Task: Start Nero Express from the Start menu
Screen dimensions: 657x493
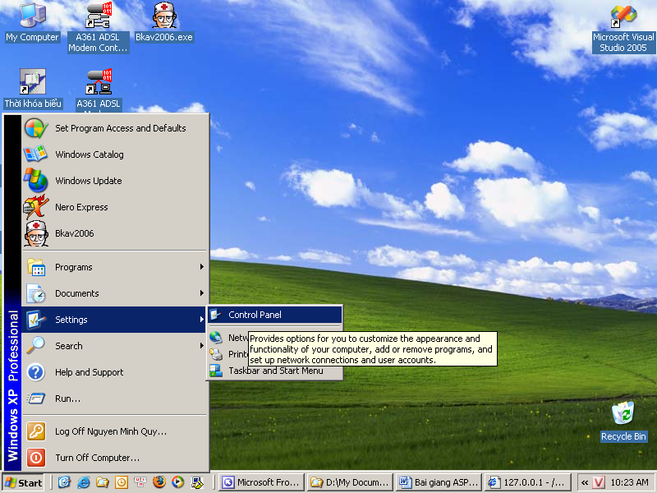Action: (x=115, y=207)
